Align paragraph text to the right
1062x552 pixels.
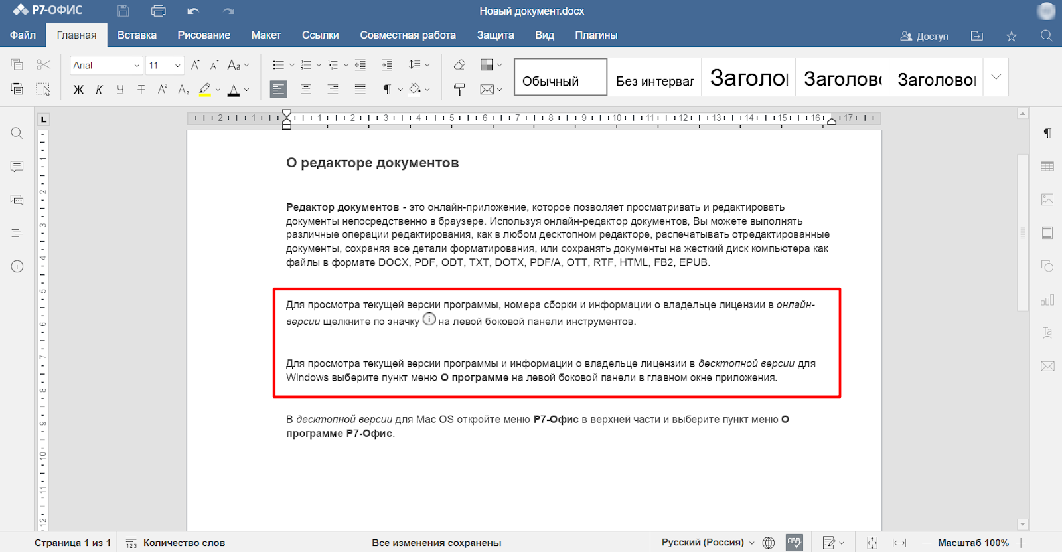[333, 89]
